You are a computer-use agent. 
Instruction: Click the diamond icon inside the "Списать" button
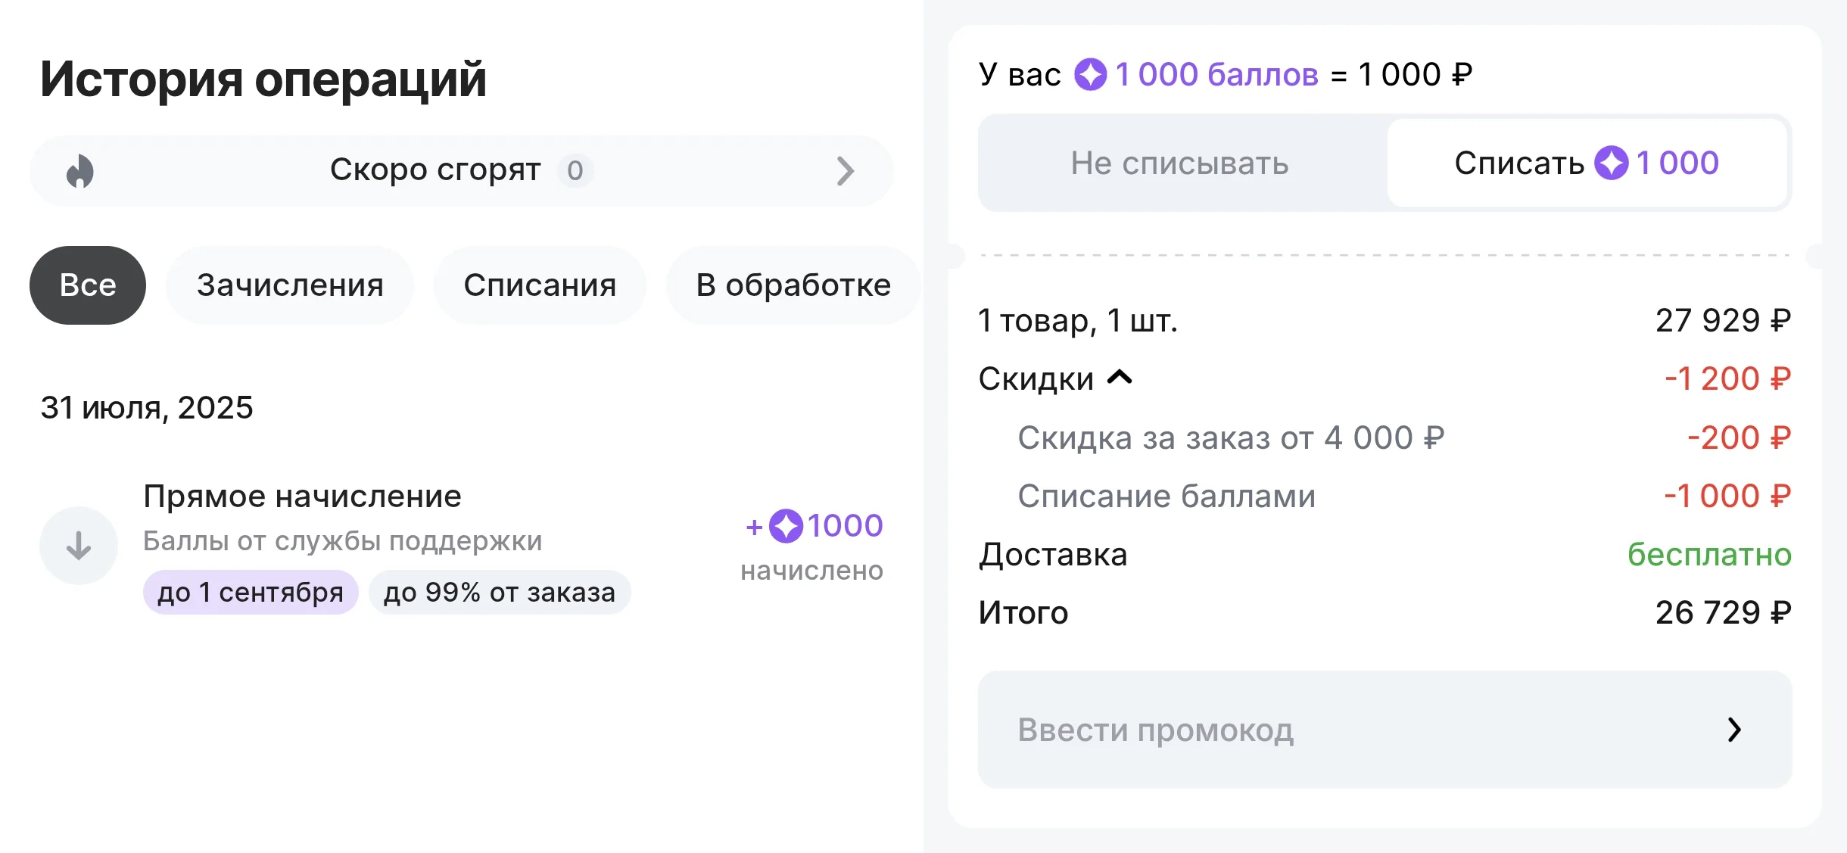[x=1615, y=163]
